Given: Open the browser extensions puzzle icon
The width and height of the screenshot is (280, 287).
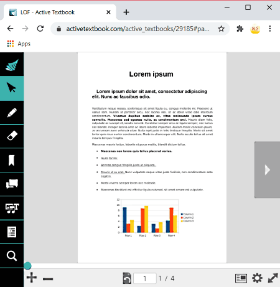Looking at the screenshot, I should (240, 29).
